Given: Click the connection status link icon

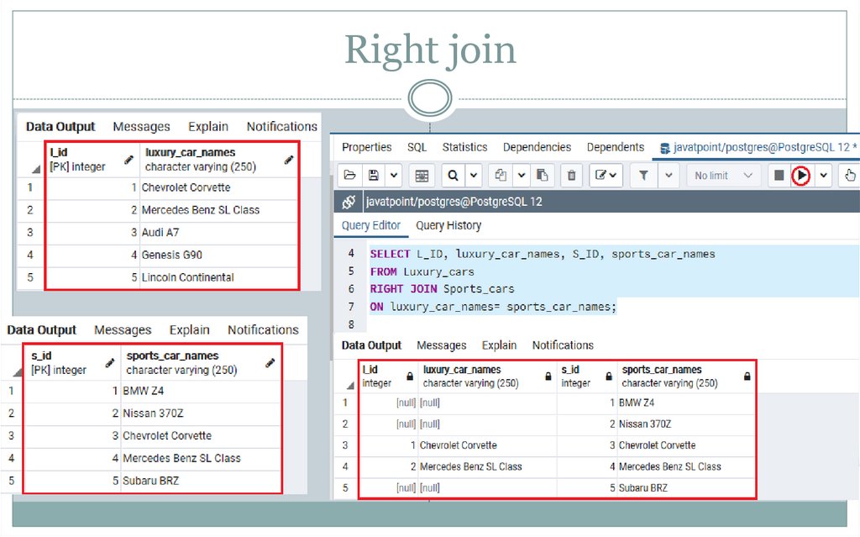Looking at the screenshot, I should (349, 202).
